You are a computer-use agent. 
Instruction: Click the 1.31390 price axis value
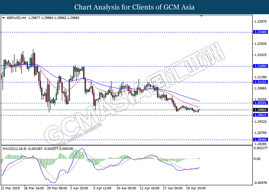(261, 77)
